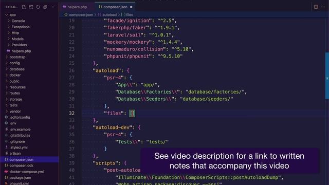Click "autoload-dev" key on line 34
The height and width of the screenshot is (185, 329).
pyautogui.click(x=113, y=127)
